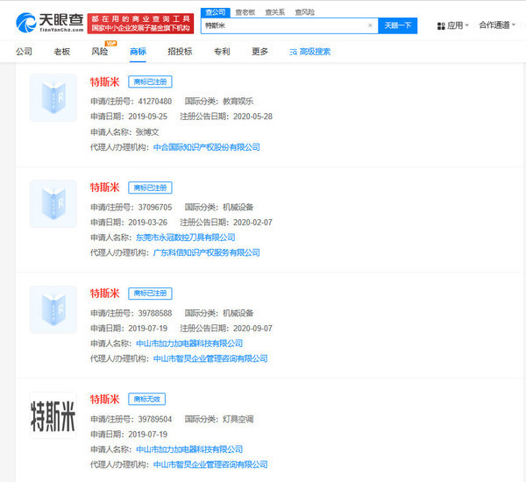Click the 特斯米 black logo image
The width and height of the screenshot is (526, 482).
tap(53, 415)
